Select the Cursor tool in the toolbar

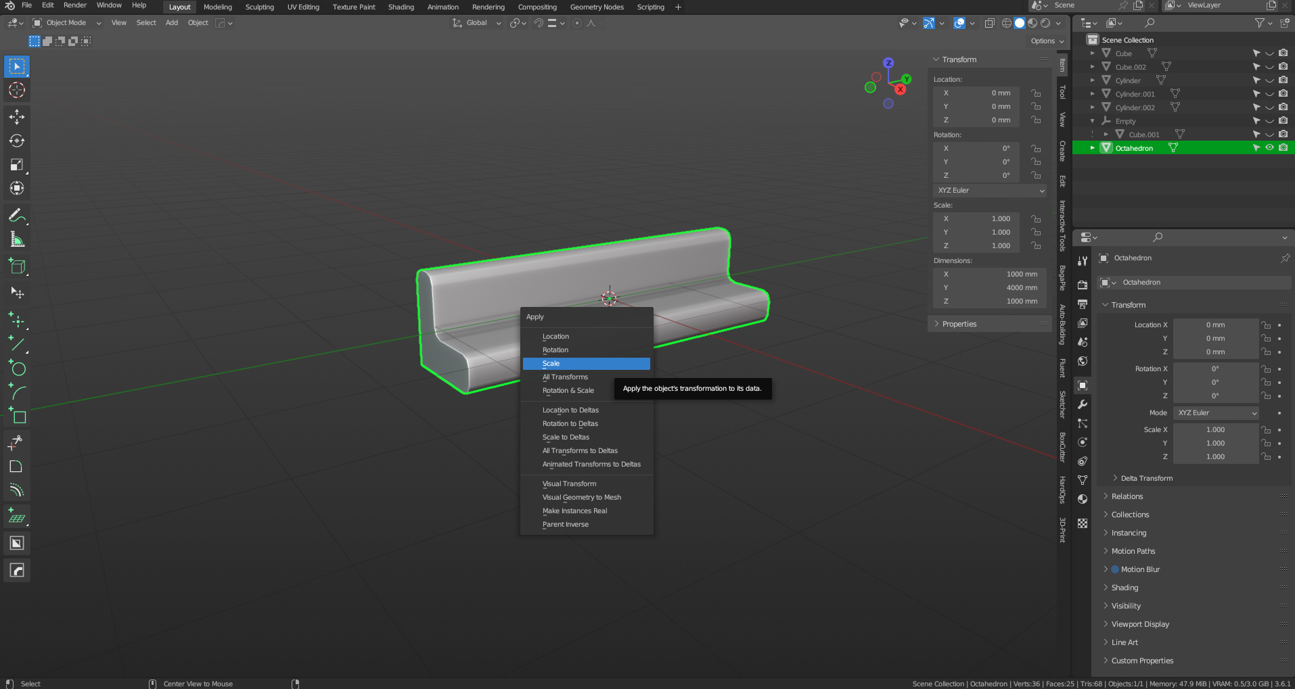click(x=17, y=90)
